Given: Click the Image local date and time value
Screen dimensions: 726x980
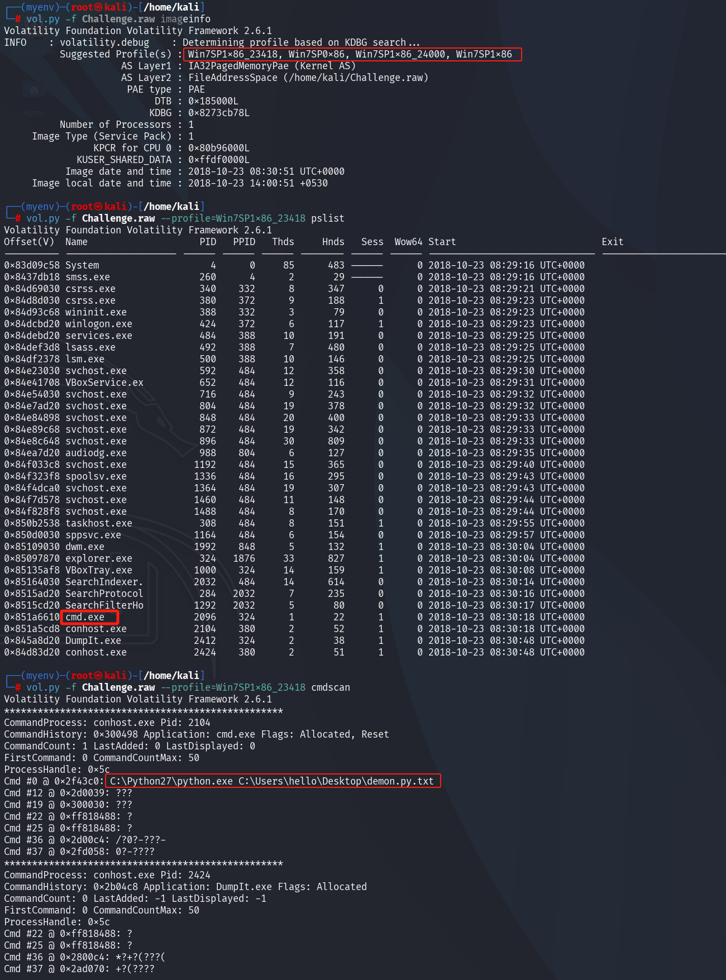Looking at the screenshot, I should click(257, 183).
